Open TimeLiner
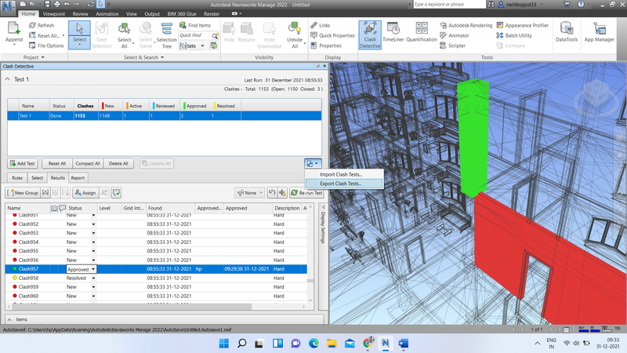 [393, 32]
